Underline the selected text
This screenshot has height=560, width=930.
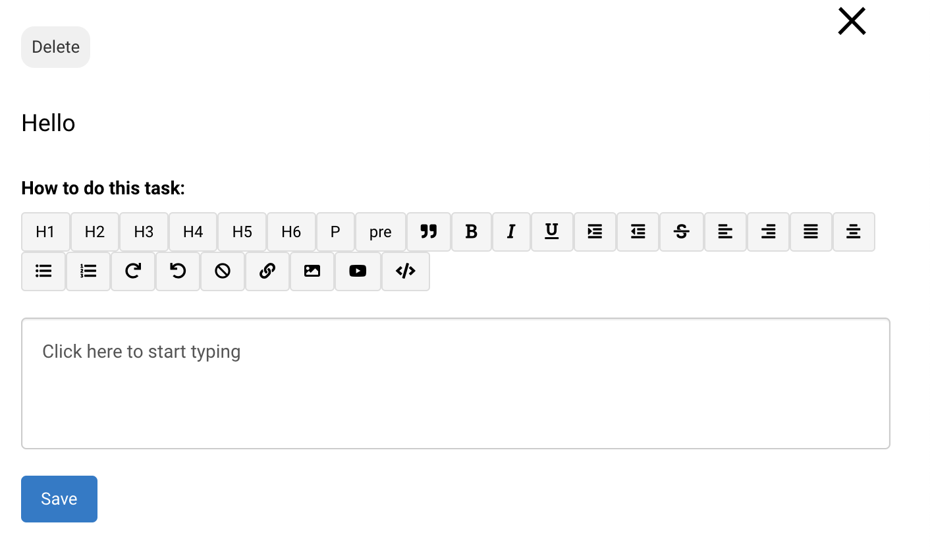coord(552,232)
